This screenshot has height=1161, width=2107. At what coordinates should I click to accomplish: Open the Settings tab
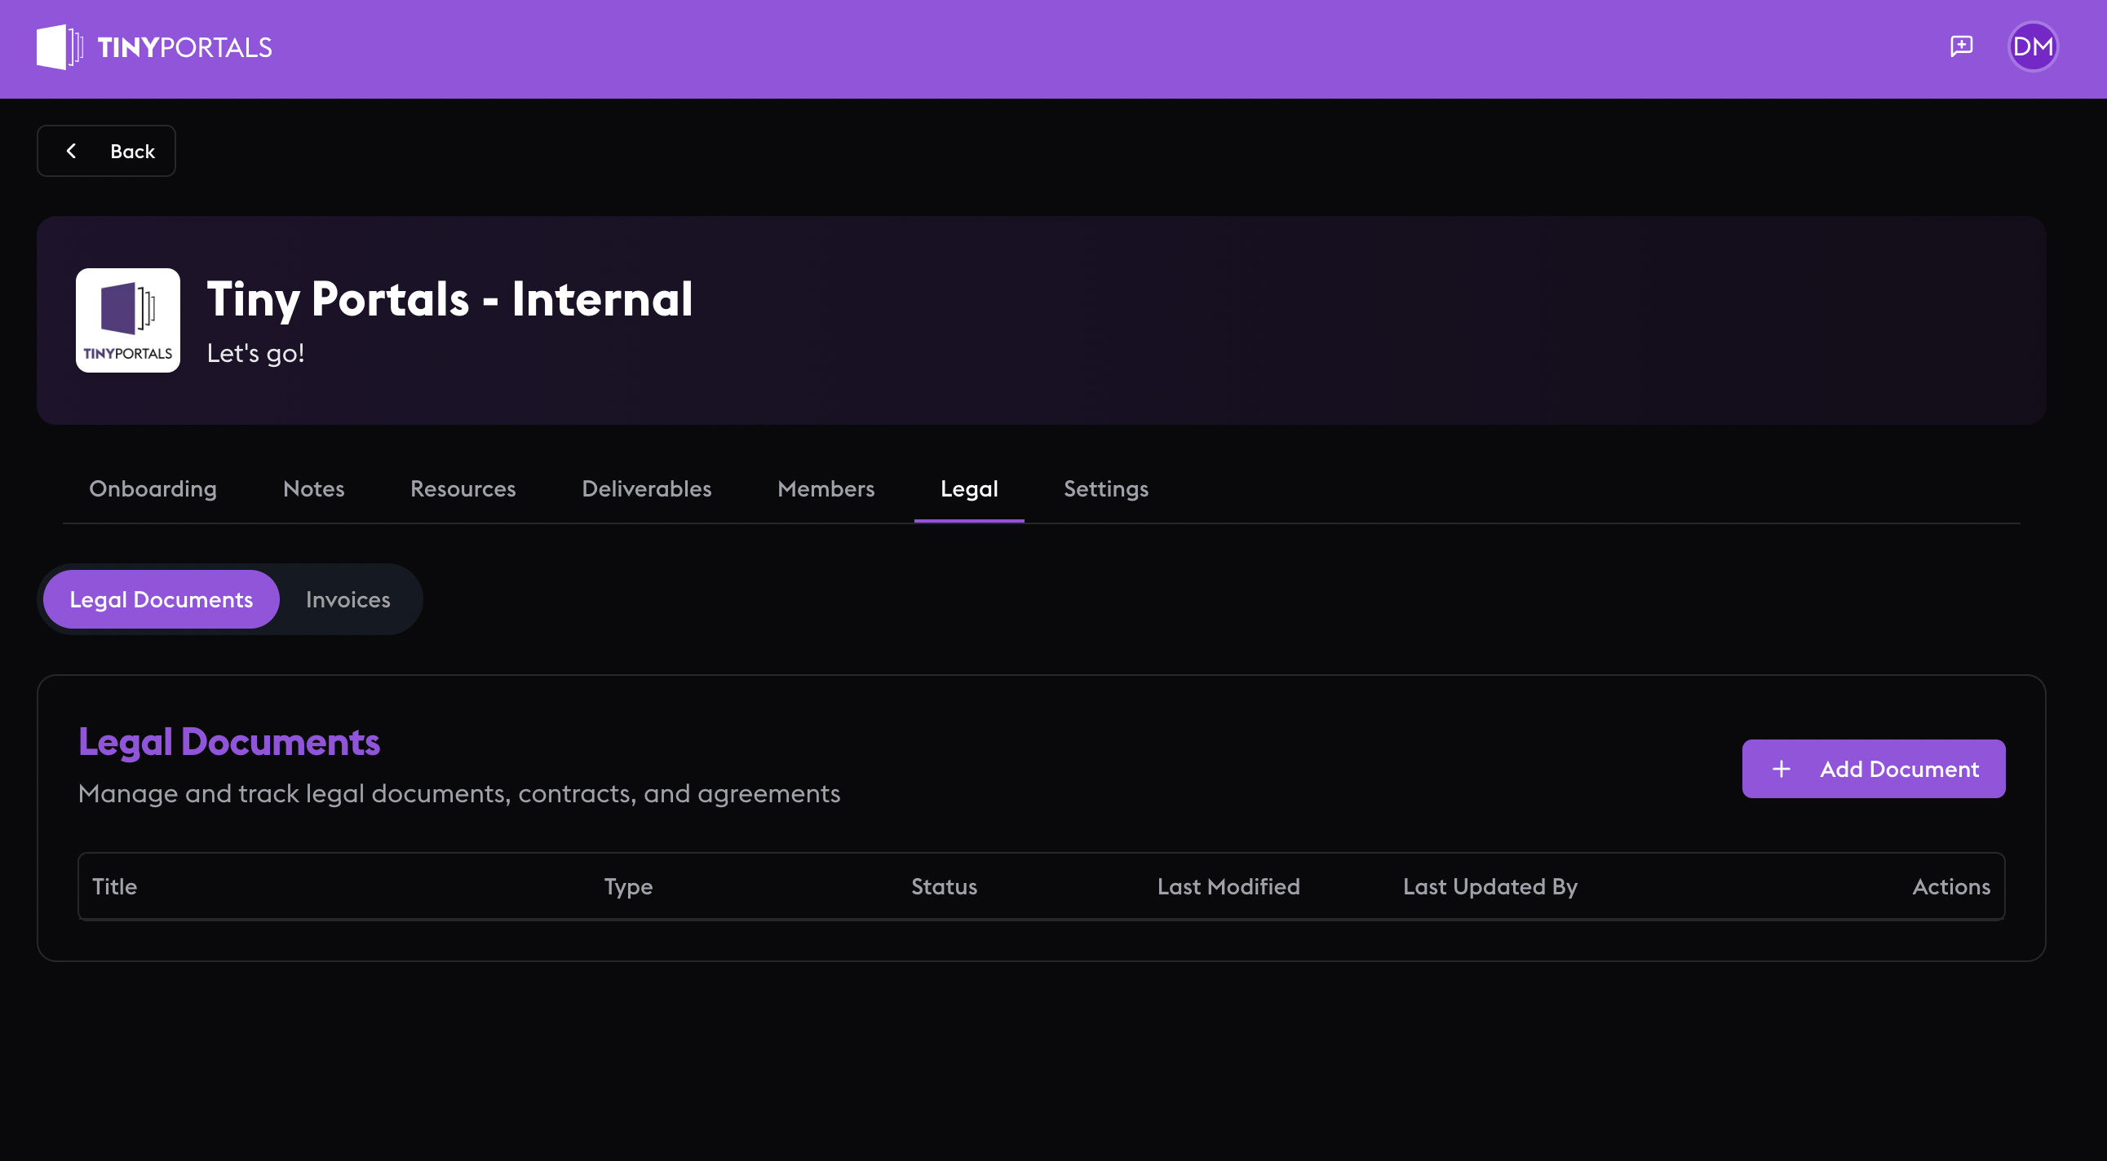point(1106,489)
